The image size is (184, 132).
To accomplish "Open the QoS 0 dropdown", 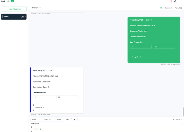I will tap(47, 119).
